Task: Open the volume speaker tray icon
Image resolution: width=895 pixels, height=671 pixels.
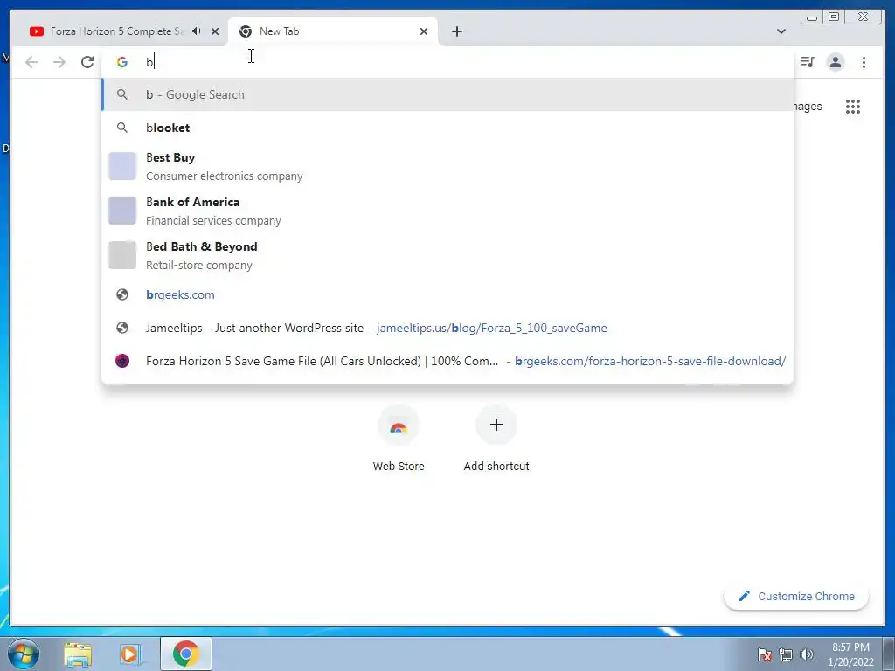Action: click(806, 654)
